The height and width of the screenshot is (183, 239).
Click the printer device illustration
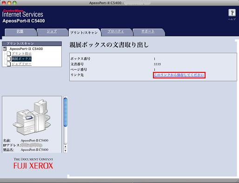[32, 117]
